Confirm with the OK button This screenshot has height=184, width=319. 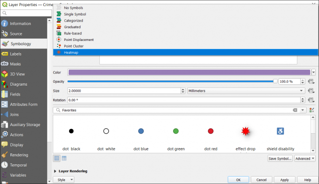tap(238, 180)
